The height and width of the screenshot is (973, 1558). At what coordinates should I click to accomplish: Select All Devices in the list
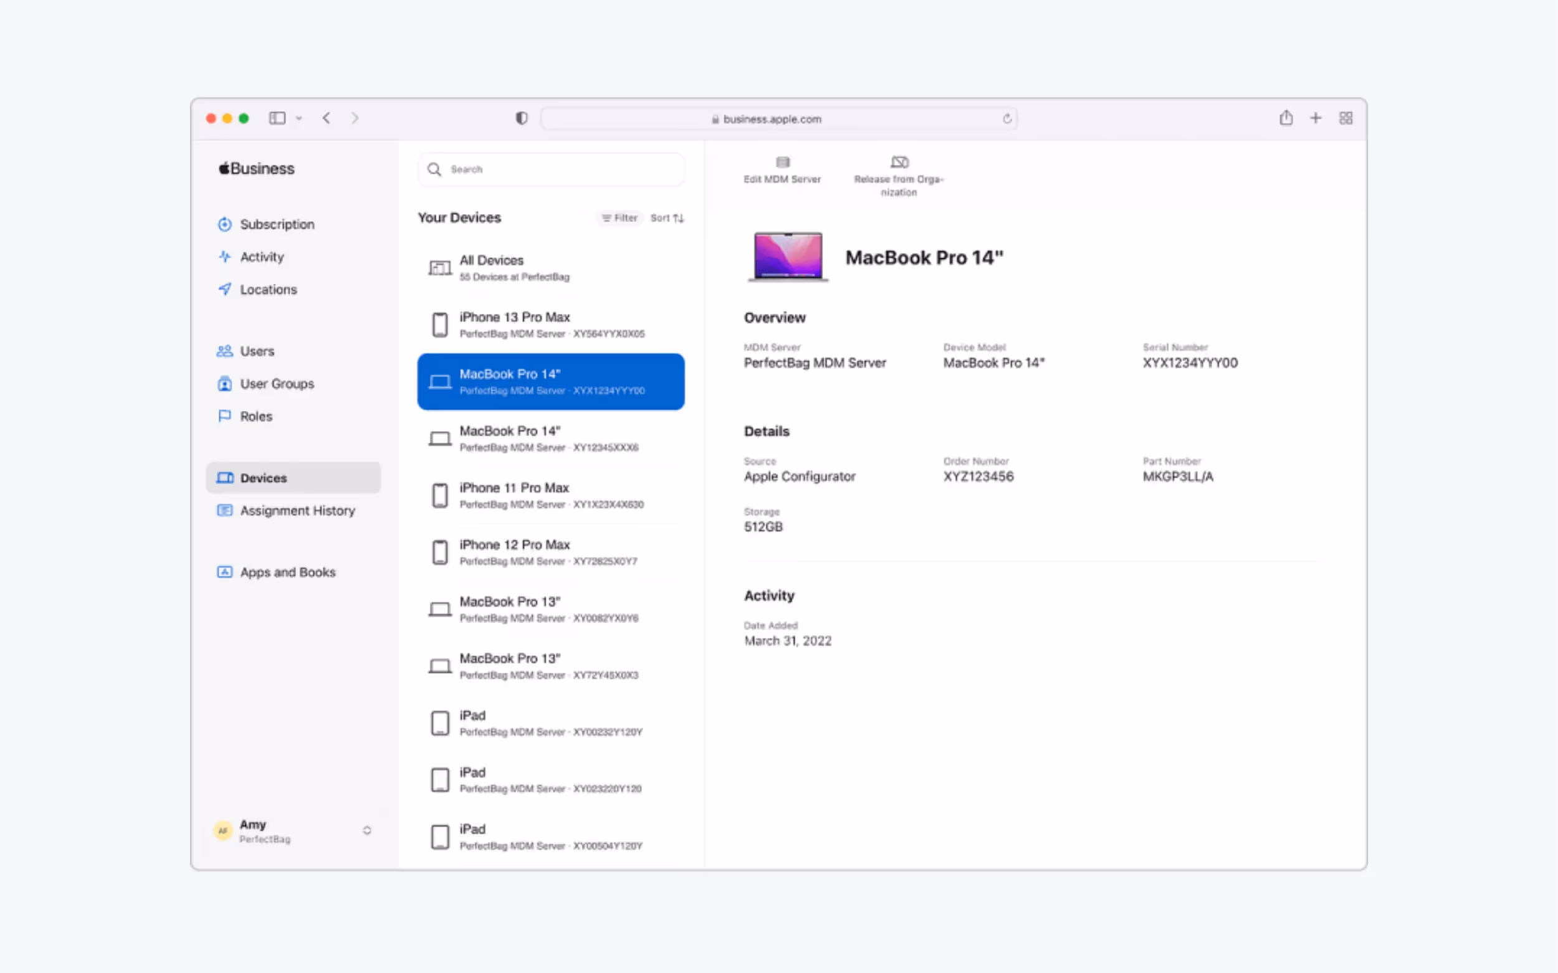[x=551, y=268]
